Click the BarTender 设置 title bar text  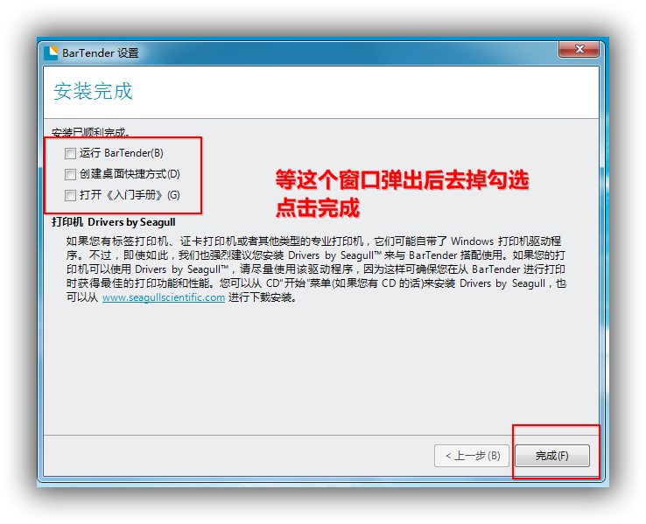point(100,53)
